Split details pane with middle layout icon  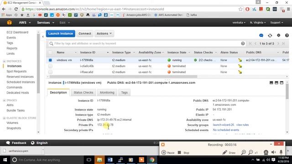tap(276, 82)
